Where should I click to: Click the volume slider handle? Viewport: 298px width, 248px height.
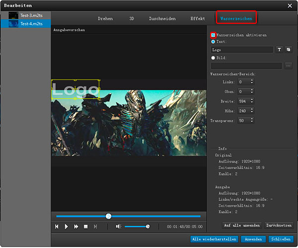point(148,226)
